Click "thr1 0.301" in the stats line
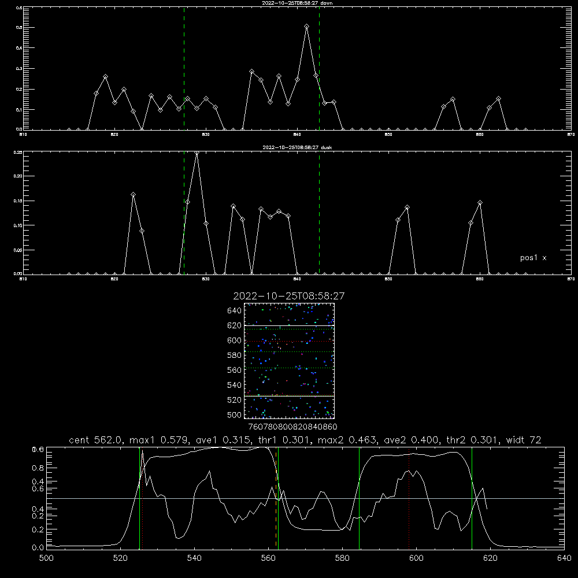Image resolution: width=578 pixels, height=578 pixels. click(x=285, y=440)
